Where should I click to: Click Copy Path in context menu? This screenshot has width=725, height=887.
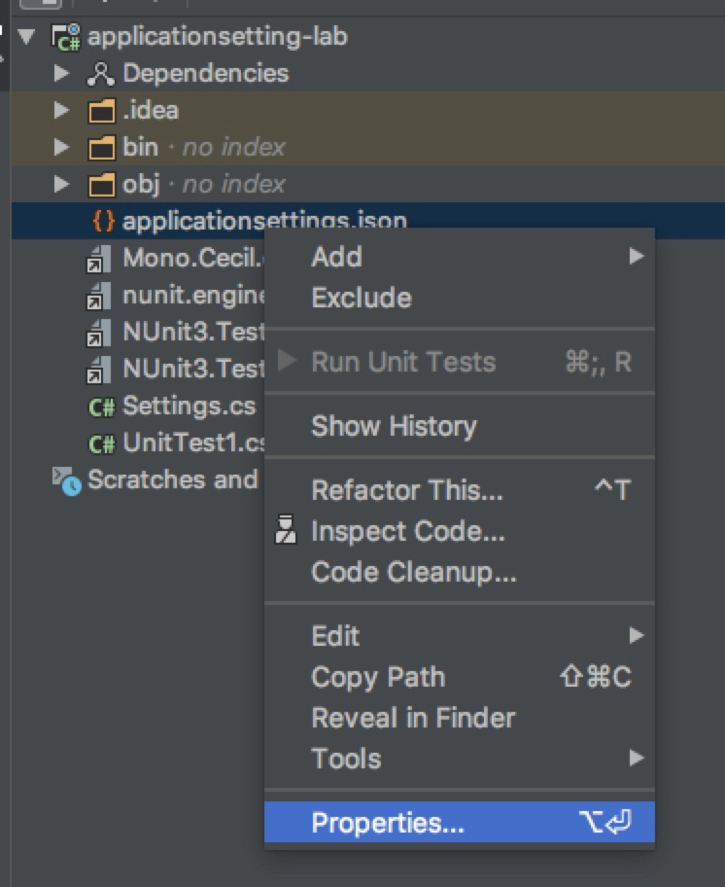(x=378, y=677)
